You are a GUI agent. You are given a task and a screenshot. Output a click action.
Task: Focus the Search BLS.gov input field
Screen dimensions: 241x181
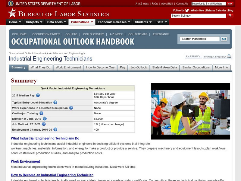click(199, 16)
